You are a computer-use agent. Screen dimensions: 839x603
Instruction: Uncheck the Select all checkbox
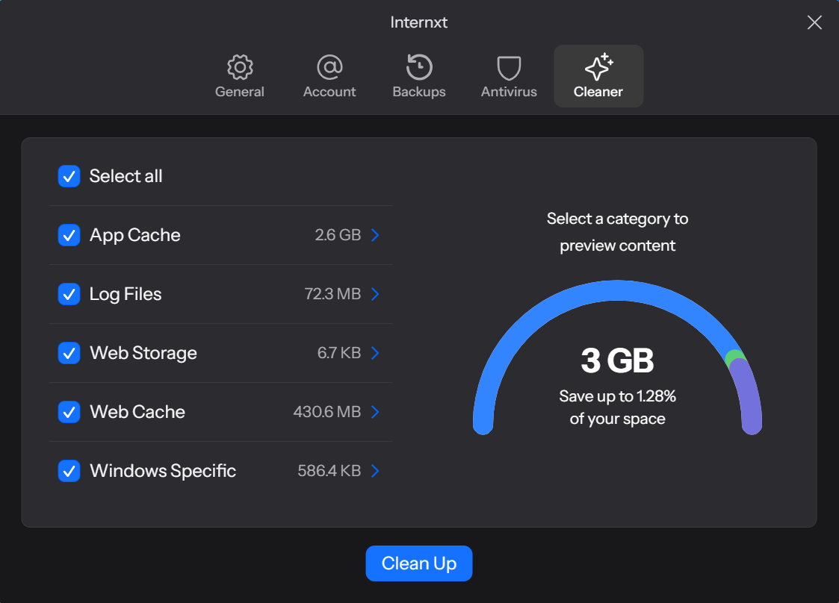(69, 176)
